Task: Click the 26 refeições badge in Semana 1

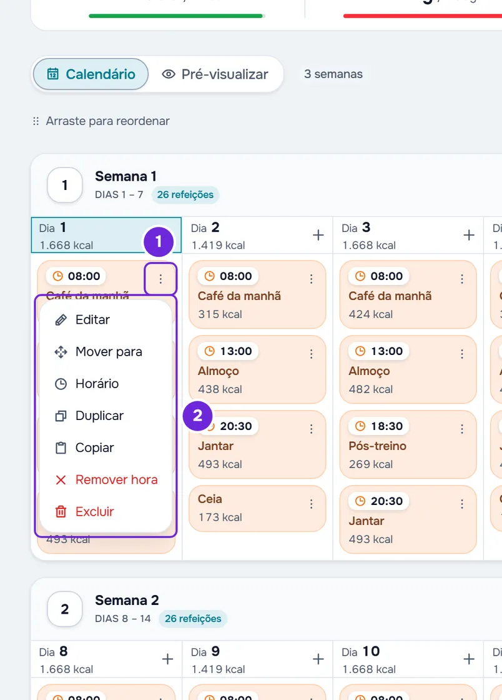Action: [x=185, y=194]
